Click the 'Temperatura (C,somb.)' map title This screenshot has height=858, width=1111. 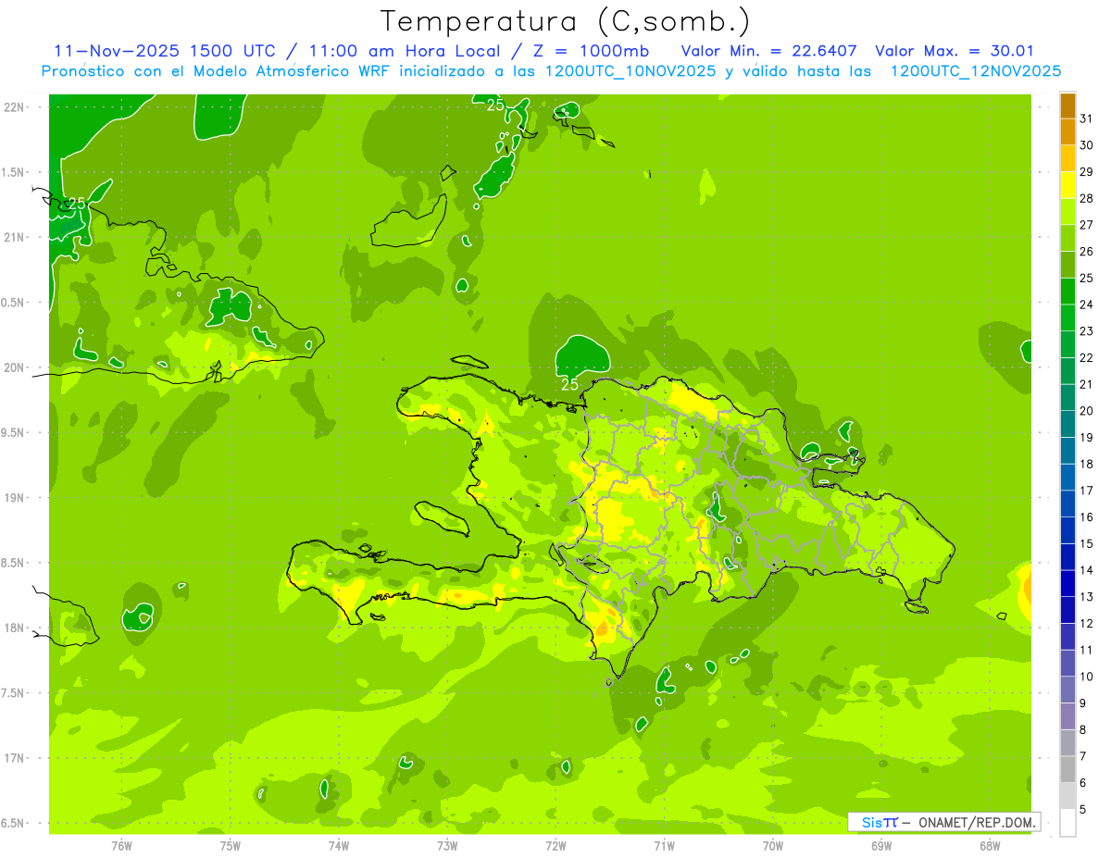pos(565,21)
